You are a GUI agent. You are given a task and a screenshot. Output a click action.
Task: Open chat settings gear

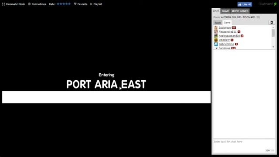(272, 22)
